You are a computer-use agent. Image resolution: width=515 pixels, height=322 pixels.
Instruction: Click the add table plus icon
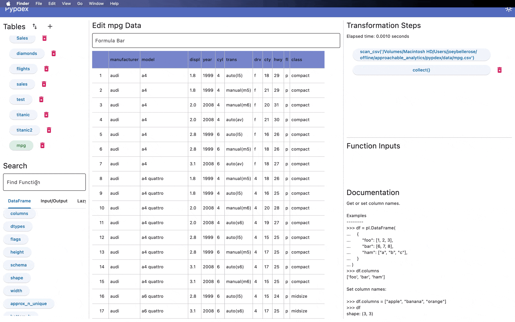pyautogui.click(x=50, y=26)
